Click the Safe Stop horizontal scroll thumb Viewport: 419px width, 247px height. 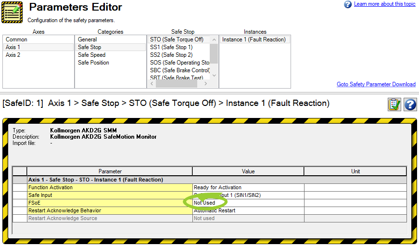[x=177, y=84]
